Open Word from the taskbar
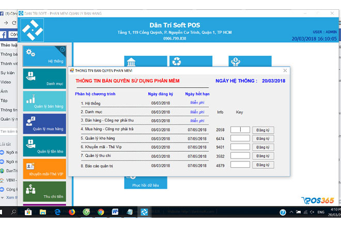Image resolution: width=341 pixels, height=227 pixels. 115,212
